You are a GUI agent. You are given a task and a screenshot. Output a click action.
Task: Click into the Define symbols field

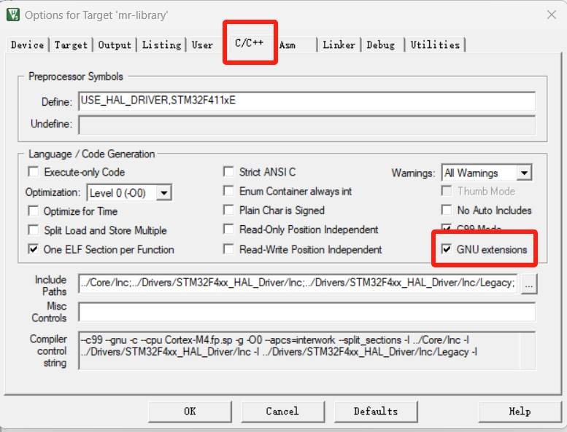(306, 101)
